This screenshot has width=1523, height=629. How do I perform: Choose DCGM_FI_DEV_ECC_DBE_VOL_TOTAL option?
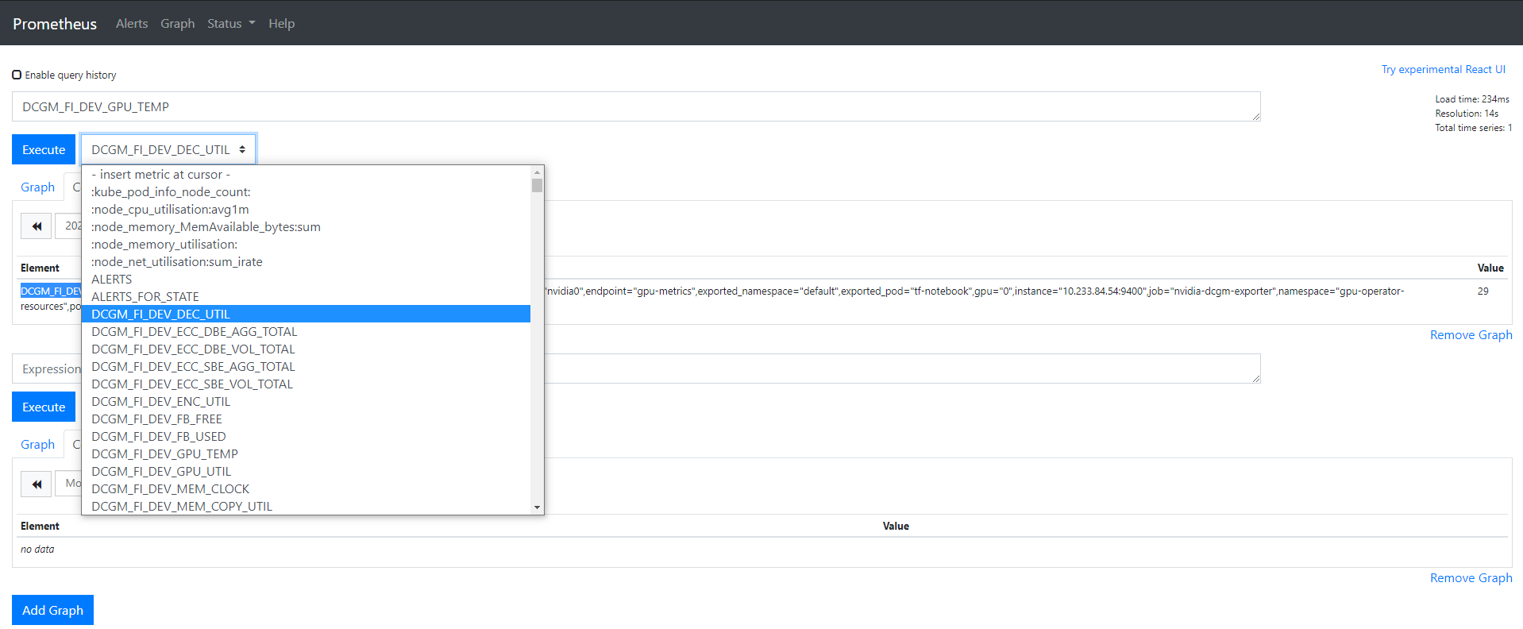[x=306, y=349]
